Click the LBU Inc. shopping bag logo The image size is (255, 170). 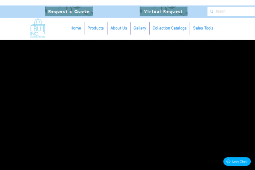coord(38,28)
